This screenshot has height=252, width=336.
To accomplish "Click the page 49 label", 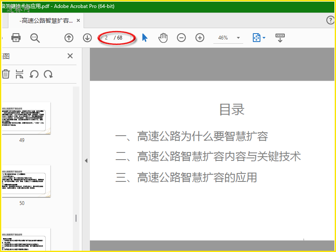I will coord(22,140).
